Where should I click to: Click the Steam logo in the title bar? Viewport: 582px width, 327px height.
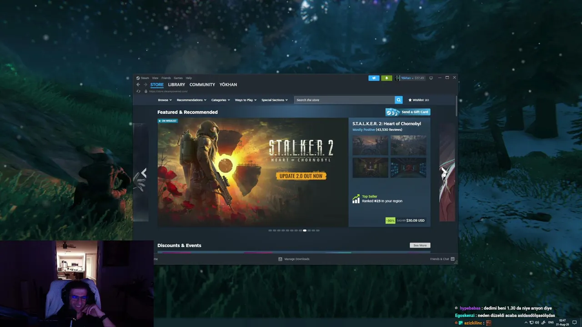(138, 78)
